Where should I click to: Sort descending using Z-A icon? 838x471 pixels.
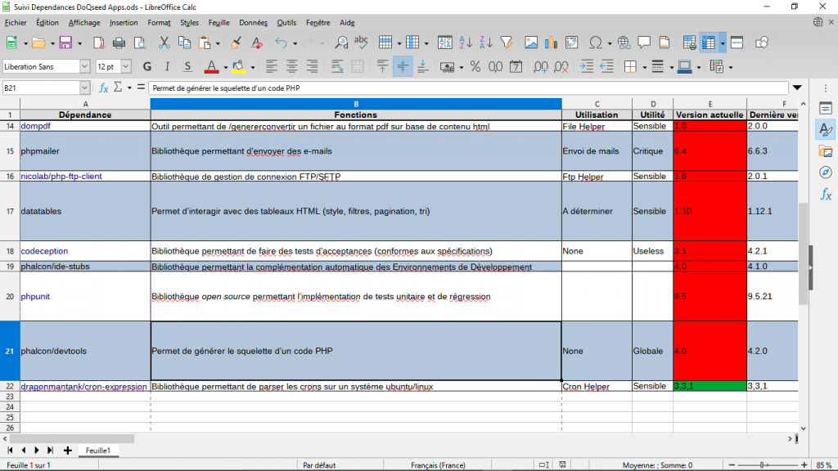click(x=486, y=43)
